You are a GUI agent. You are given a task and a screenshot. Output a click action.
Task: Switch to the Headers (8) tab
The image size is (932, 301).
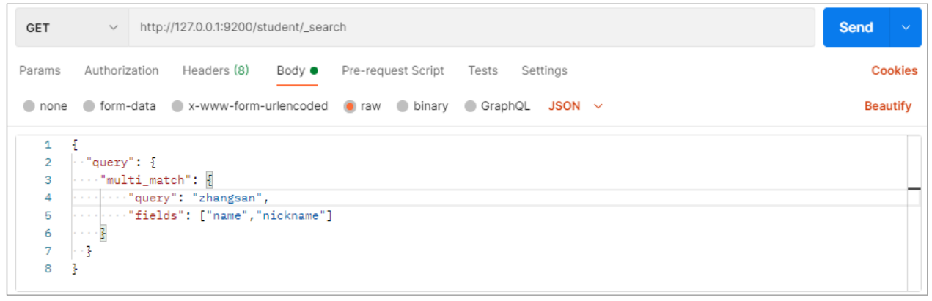pyautogui.click(x=216, y=71)
